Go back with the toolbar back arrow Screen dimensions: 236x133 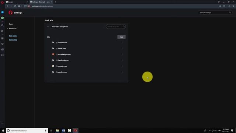7,6
